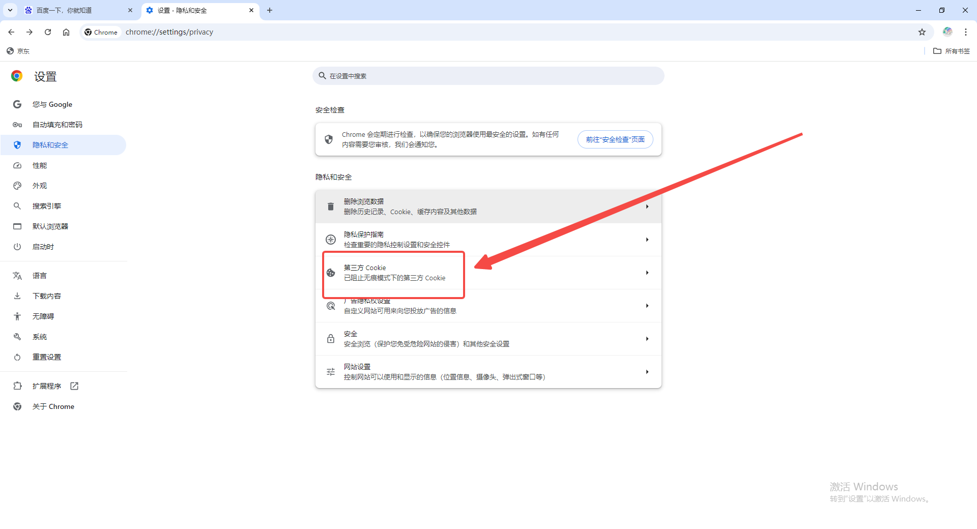Screen dimensions: 977x529
Task: Expand arrow on 广告隐私权设置 row
Action: click(x=647, y=306)
